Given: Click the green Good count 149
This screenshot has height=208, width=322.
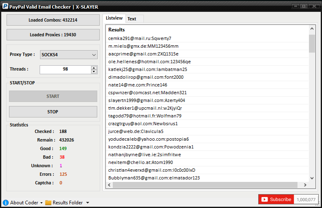Looking at the screenshot, I should [63, 148].
